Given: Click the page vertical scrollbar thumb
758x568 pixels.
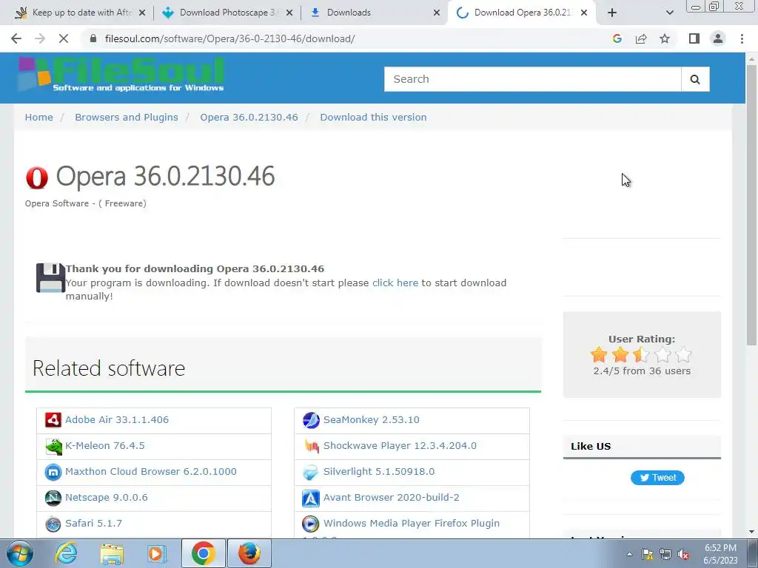Looking at the screenshot, I should pos(751,205).
